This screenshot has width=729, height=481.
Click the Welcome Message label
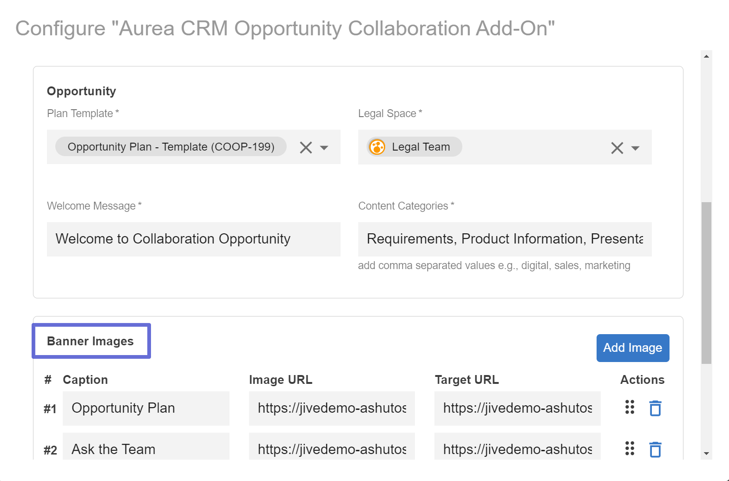click(94, 206)
